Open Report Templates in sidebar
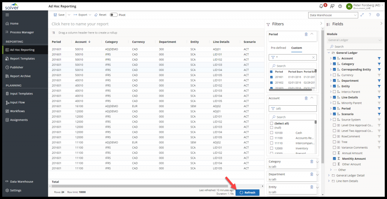Image resolution: width=387 pixels, height=199 pixels. pos(22,59)
